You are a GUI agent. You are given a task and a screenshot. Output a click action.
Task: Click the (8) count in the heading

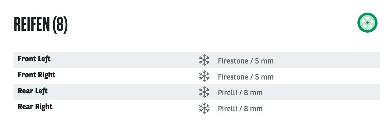(60, 25)
